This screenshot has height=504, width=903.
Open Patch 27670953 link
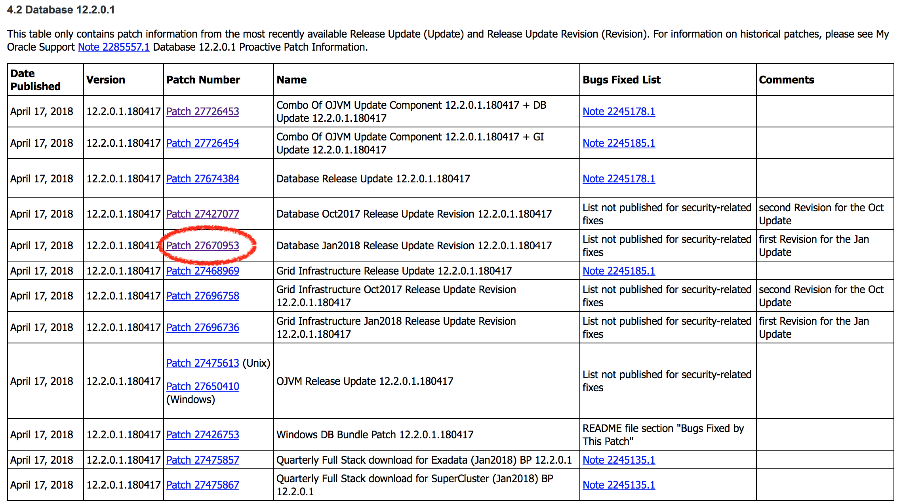pyautogui.click(x=203, y=246)
